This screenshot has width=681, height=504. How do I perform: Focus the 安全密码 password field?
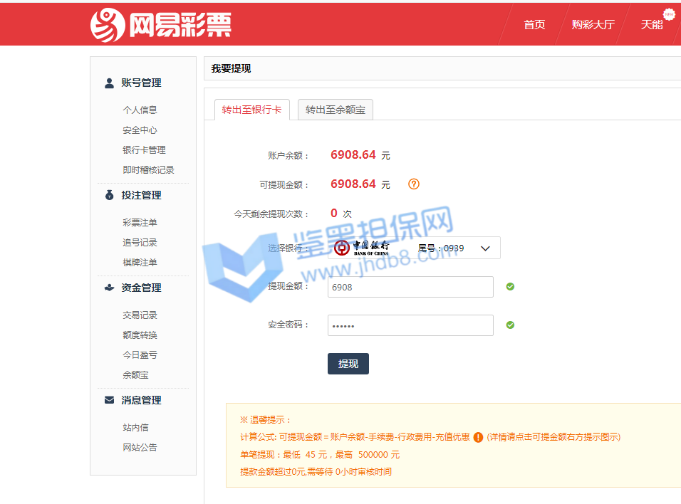pyautogui.click(x=410, y=325)
